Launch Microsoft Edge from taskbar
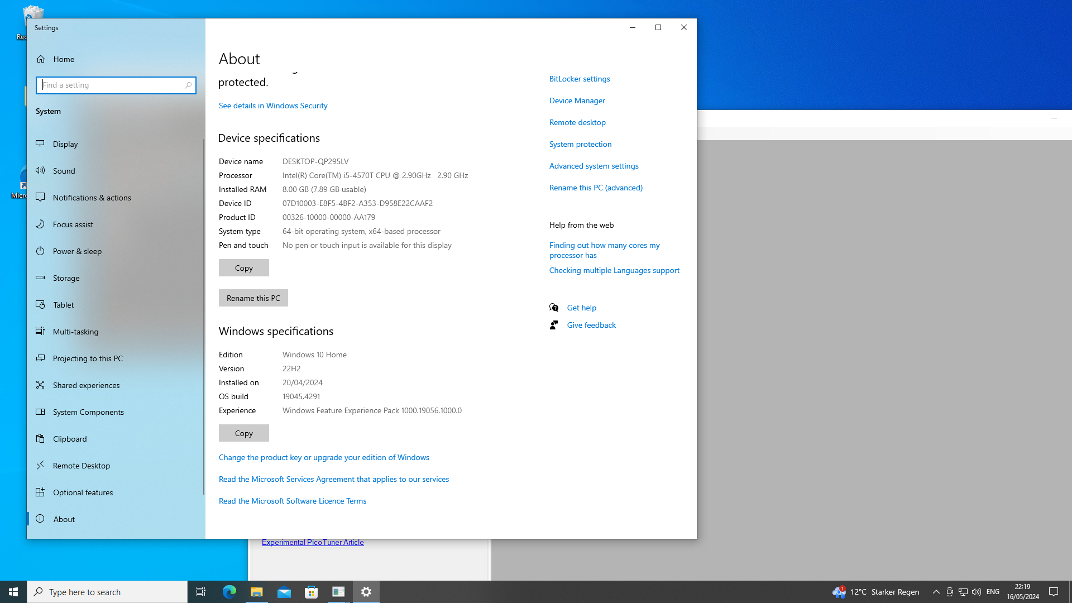This screenshot has width=1072, height=603. (x=229, y=592)
